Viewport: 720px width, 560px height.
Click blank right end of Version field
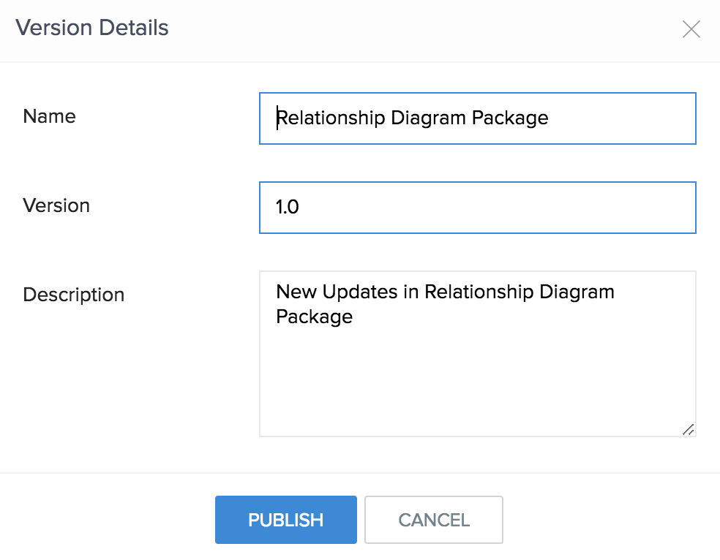click(622, 208)
